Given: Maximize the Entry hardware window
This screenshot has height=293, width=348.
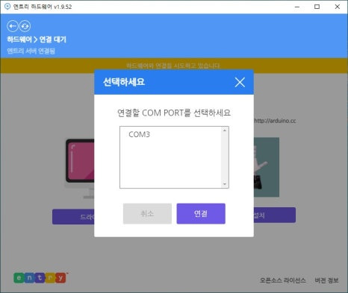Looking at the screenshot, I should (317, 7).
